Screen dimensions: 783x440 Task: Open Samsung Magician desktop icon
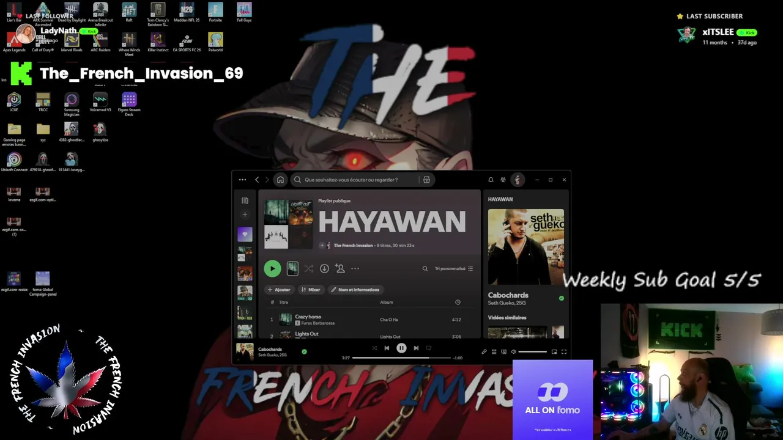[72, 104]
